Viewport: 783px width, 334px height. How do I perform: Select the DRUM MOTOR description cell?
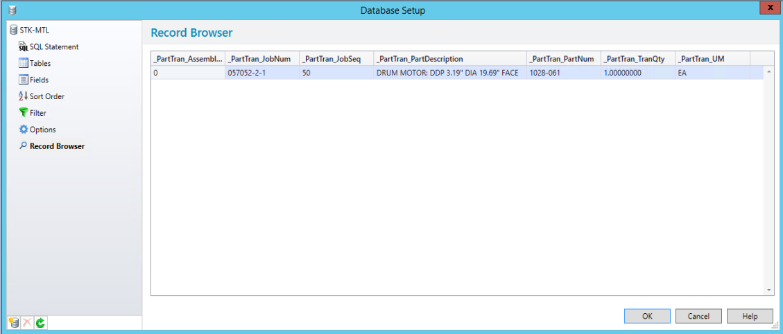[x=450, y=72]
